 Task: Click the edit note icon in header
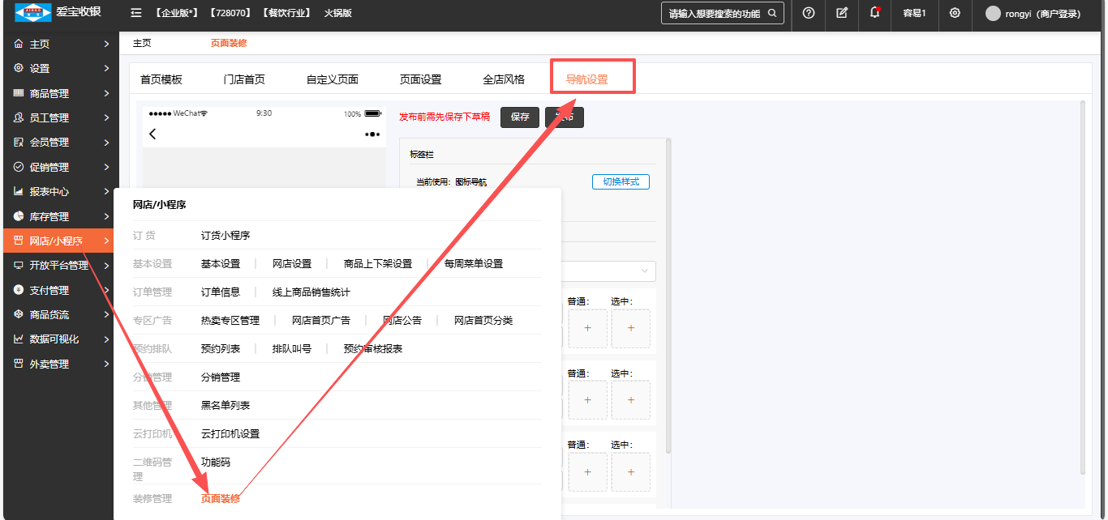coord(842,13)
